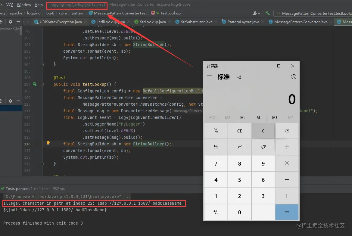The width and height of the screenshot is (352, 236).
Task: Click the Illegal character error output line
Action: click(92, 203)
